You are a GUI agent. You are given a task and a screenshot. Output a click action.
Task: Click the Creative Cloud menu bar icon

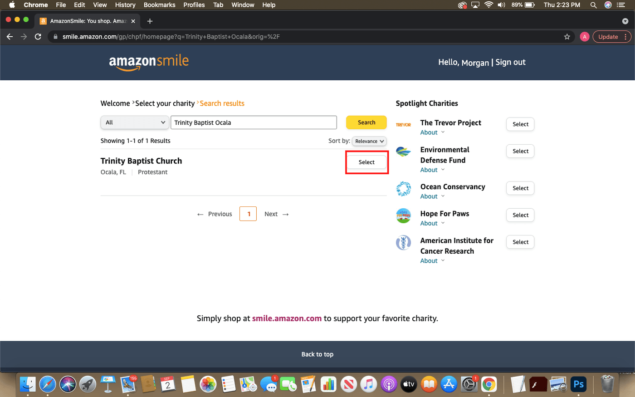[462, 5]
